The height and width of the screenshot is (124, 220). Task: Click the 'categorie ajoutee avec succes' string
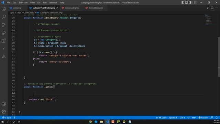pyautogui.click(x=68, y=55)
